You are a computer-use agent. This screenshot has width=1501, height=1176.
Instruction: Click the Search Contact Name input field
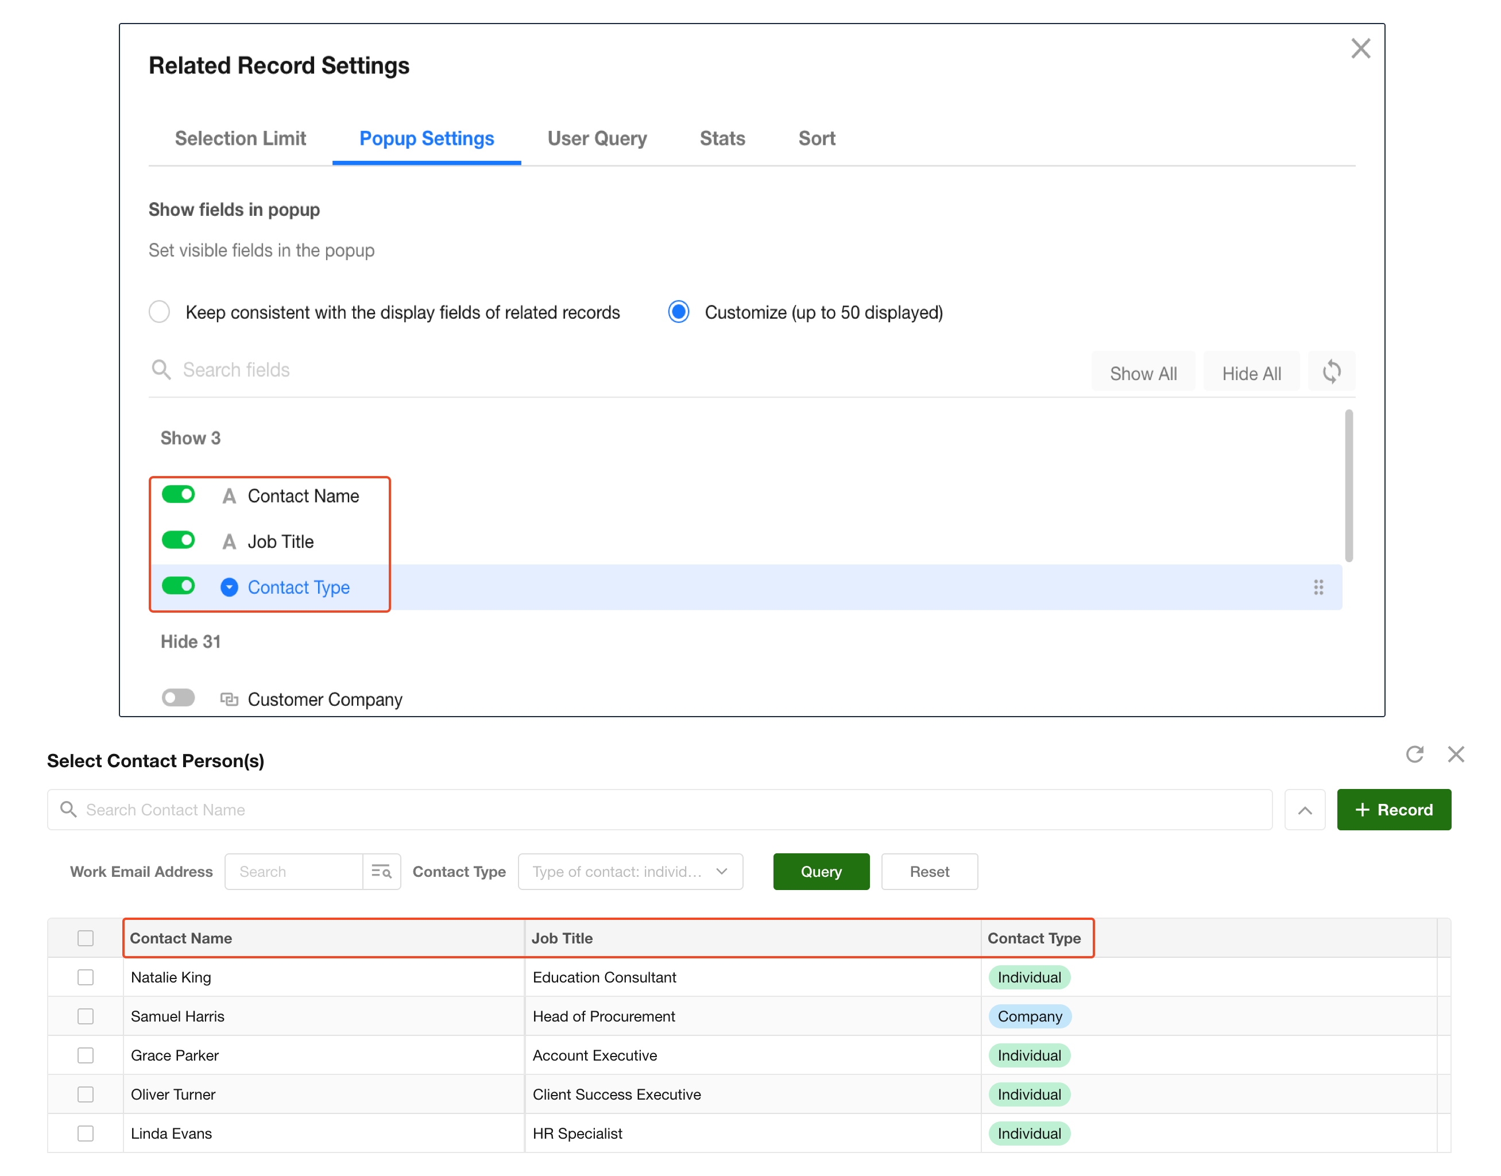click(659, 810)
